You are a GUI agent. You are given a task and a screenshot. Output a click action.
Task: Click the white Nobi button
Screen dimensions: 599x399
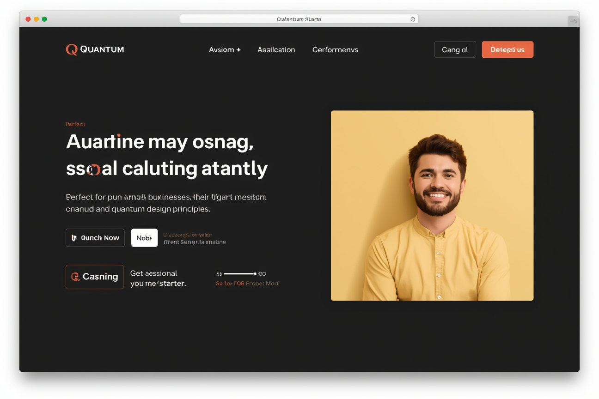[144, 238]
